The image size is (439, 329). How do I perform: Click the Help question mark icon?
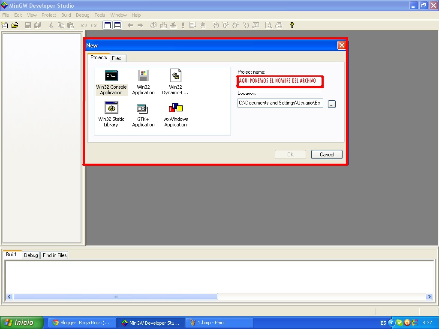click(x=292, y=25)
